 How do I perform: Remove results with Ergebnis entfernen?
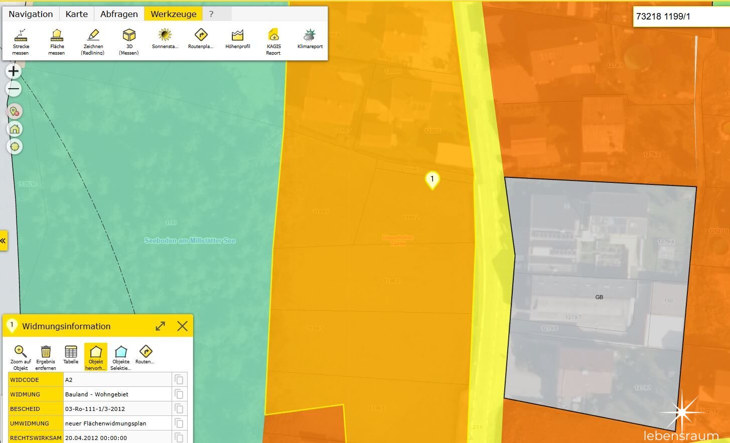click(46, 357)
